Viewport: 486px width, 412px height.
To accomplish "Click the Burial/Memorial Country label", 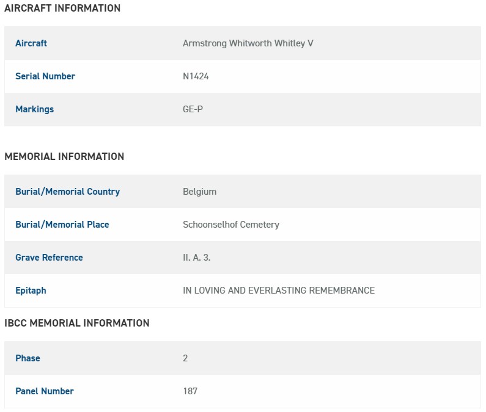I will [x=67, y=192].
